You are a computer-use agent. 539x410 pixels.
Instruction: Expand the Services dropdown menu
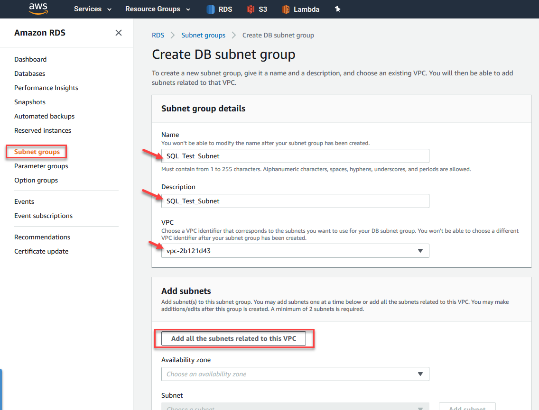(93, 9)
